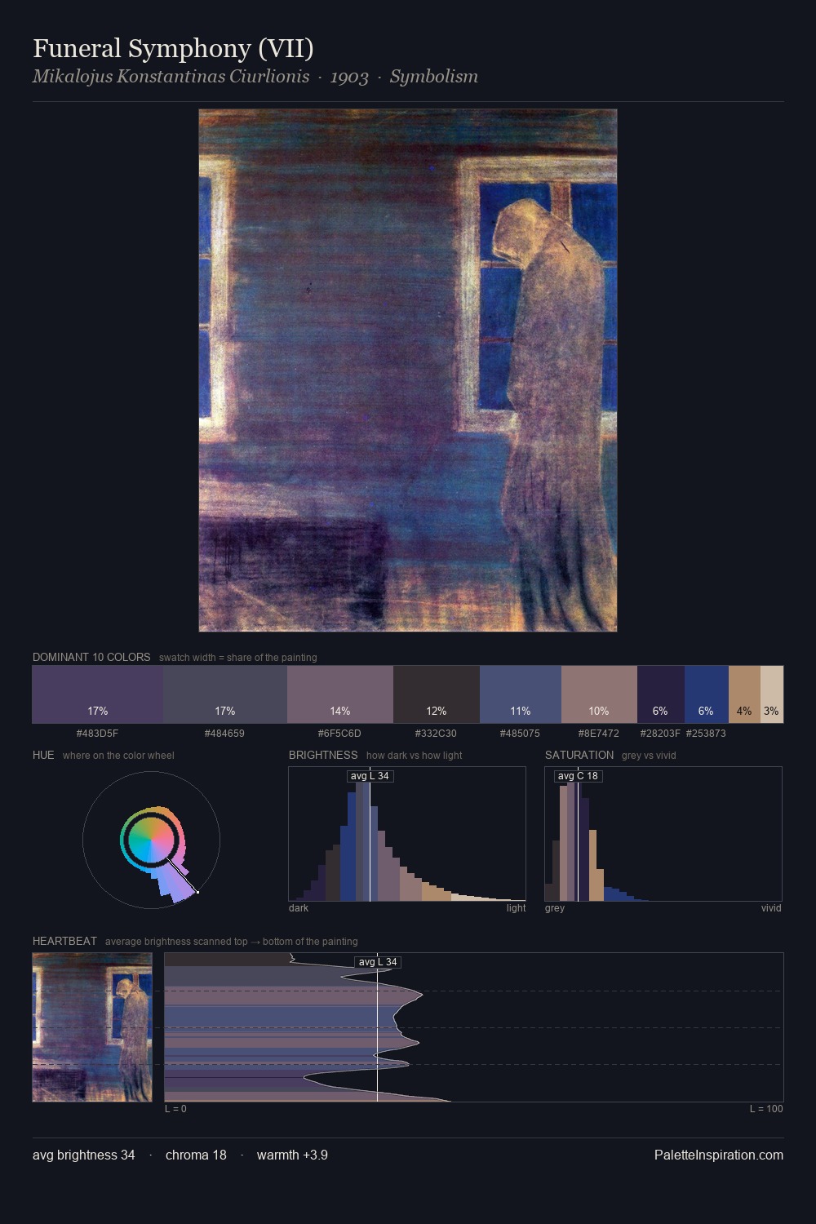
Task: Choose the pale beige 3% swatch
Action: [772, 694]
